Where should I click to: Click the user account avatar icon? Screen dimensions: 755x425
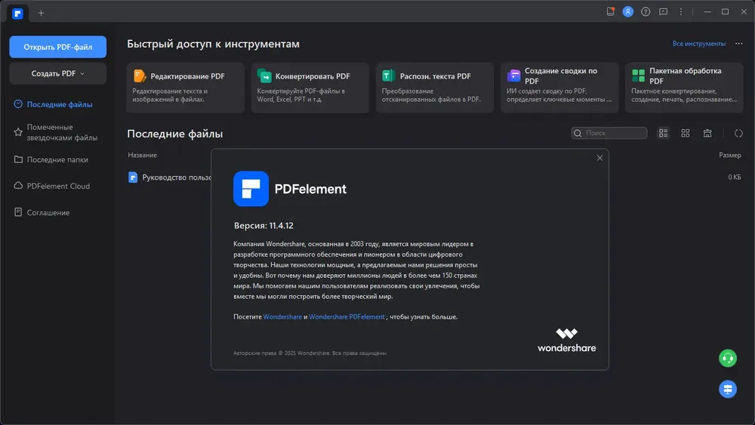click(628, 12)
